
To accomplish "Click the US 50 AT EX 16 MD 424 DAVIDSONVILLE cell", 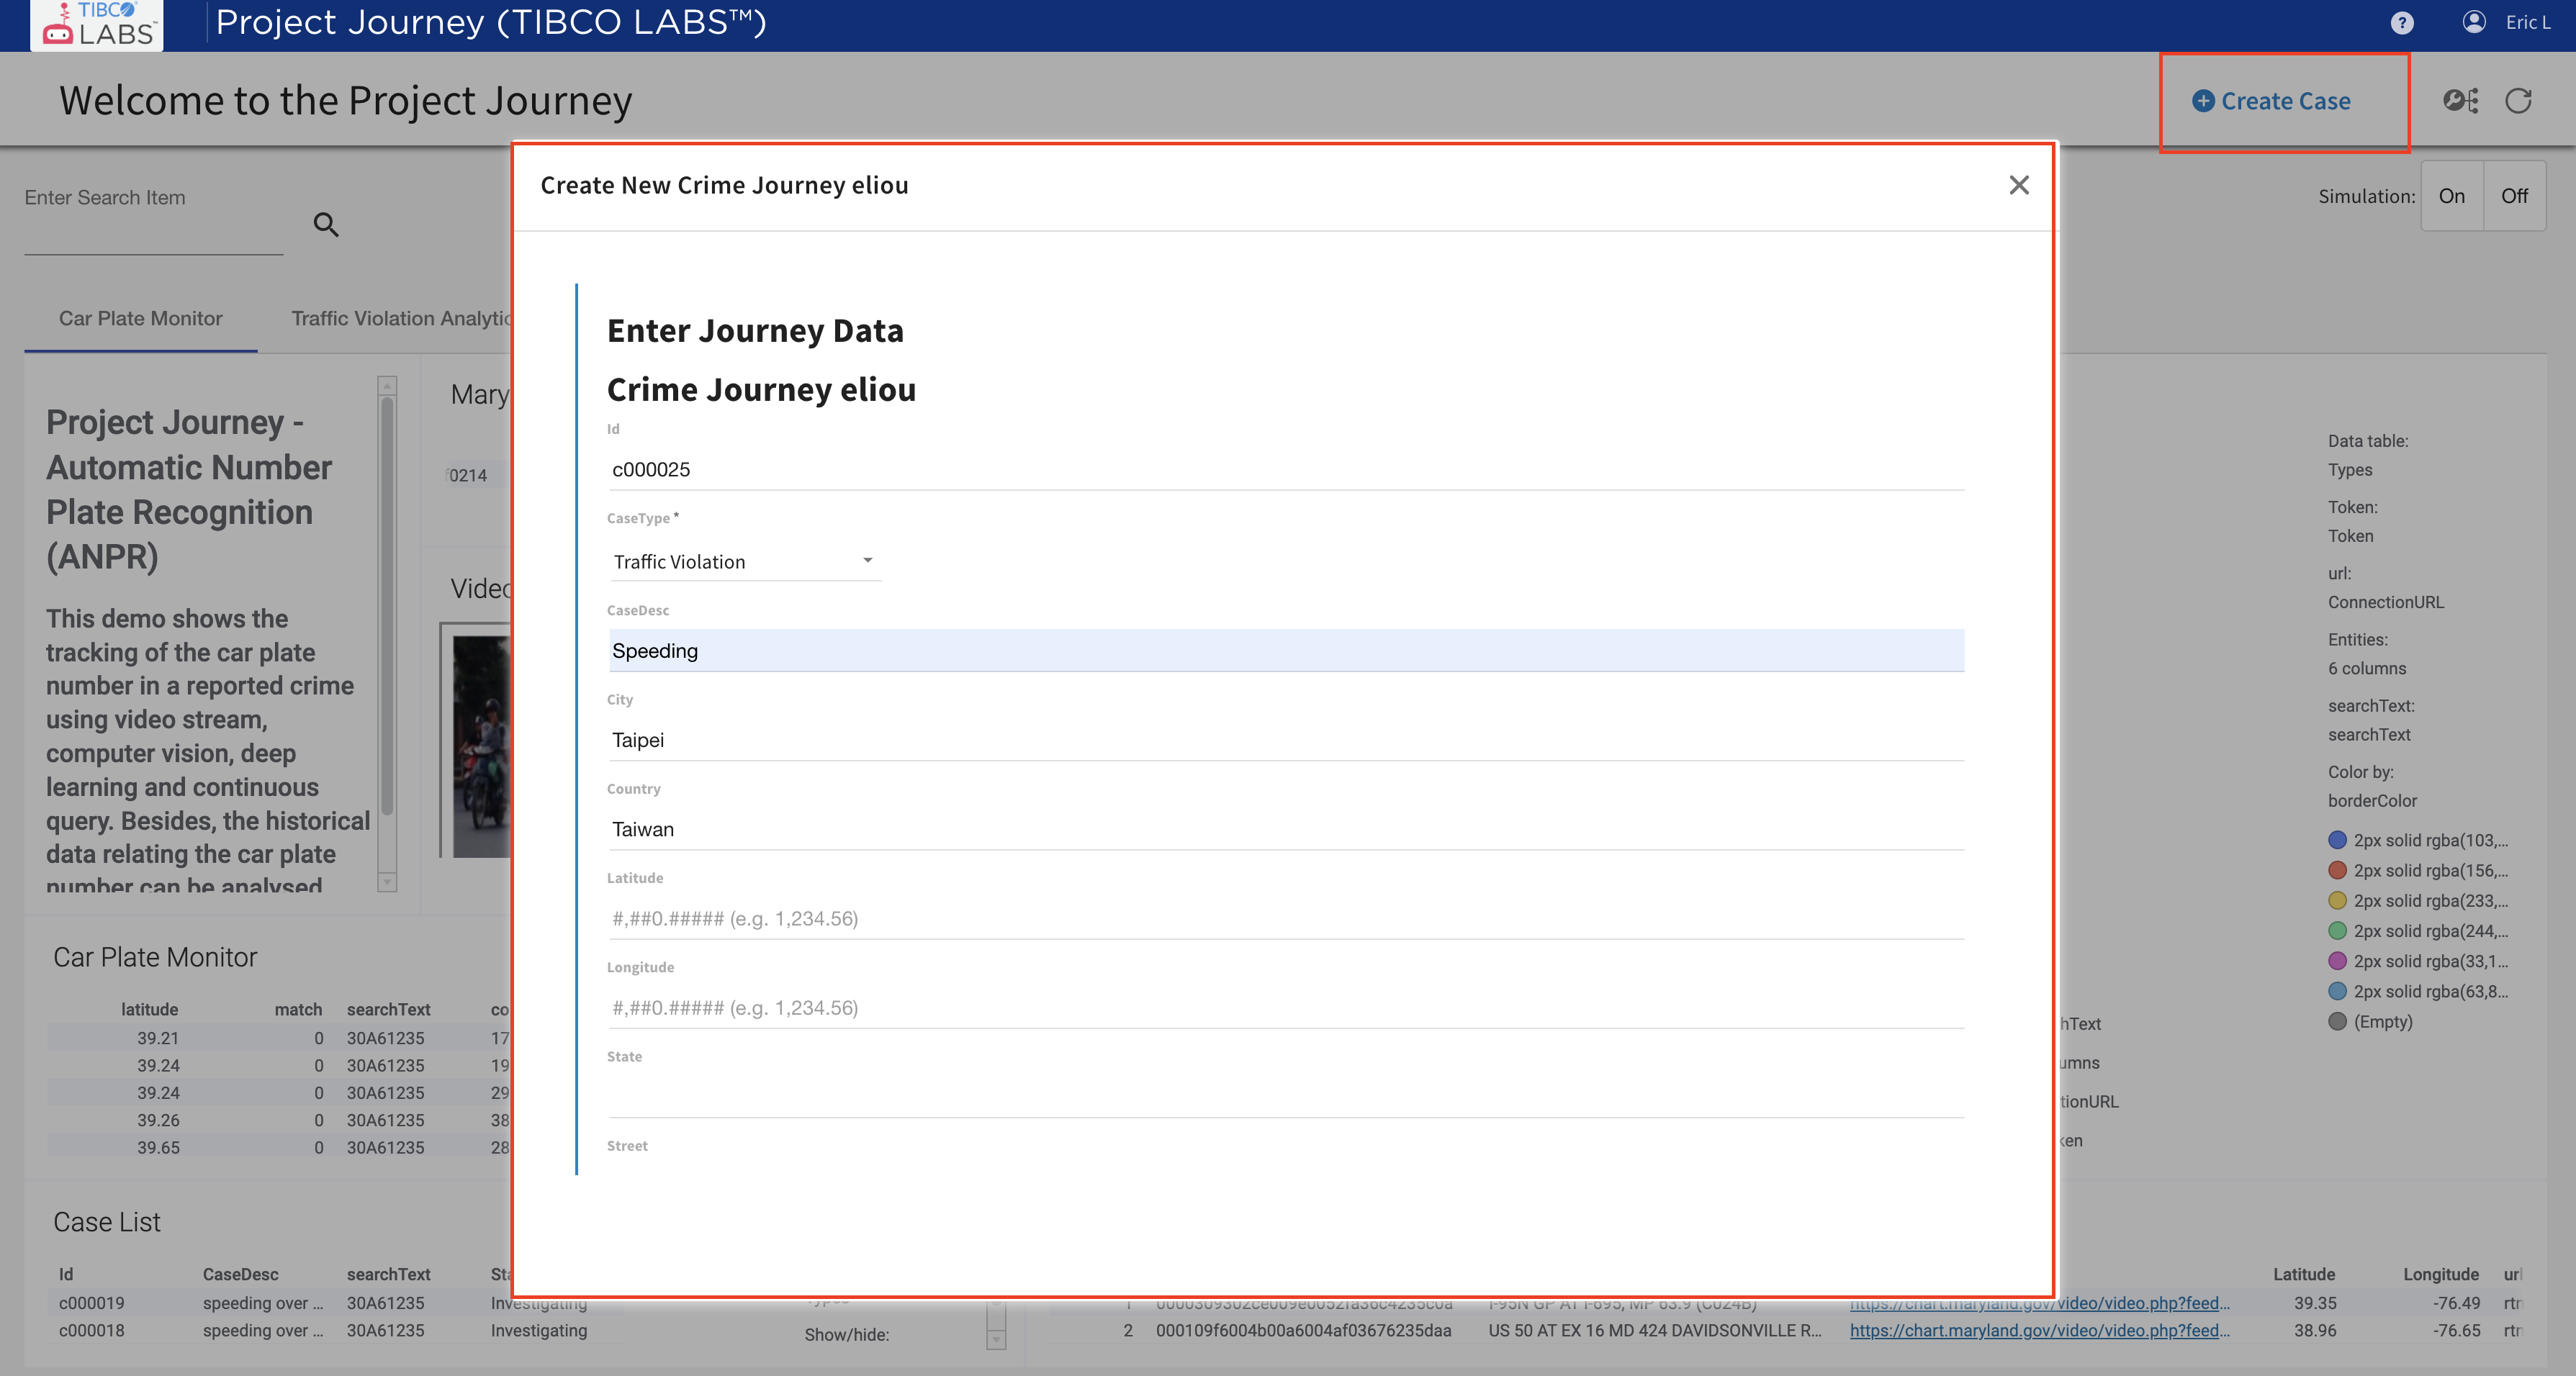I will click(x=1654, y=1331).
